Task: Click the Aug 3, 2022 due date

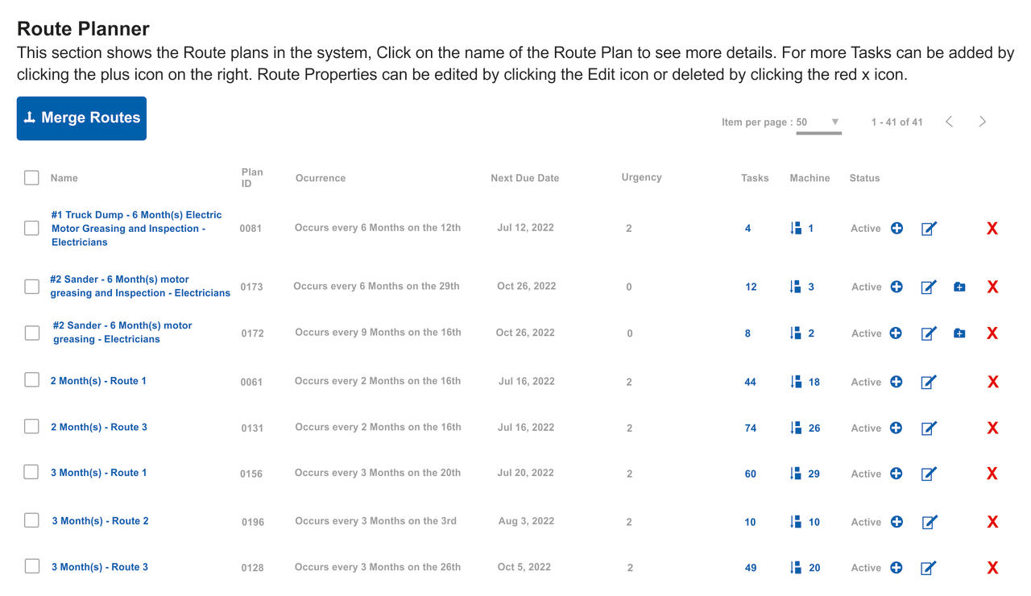Action: point(527,521)
